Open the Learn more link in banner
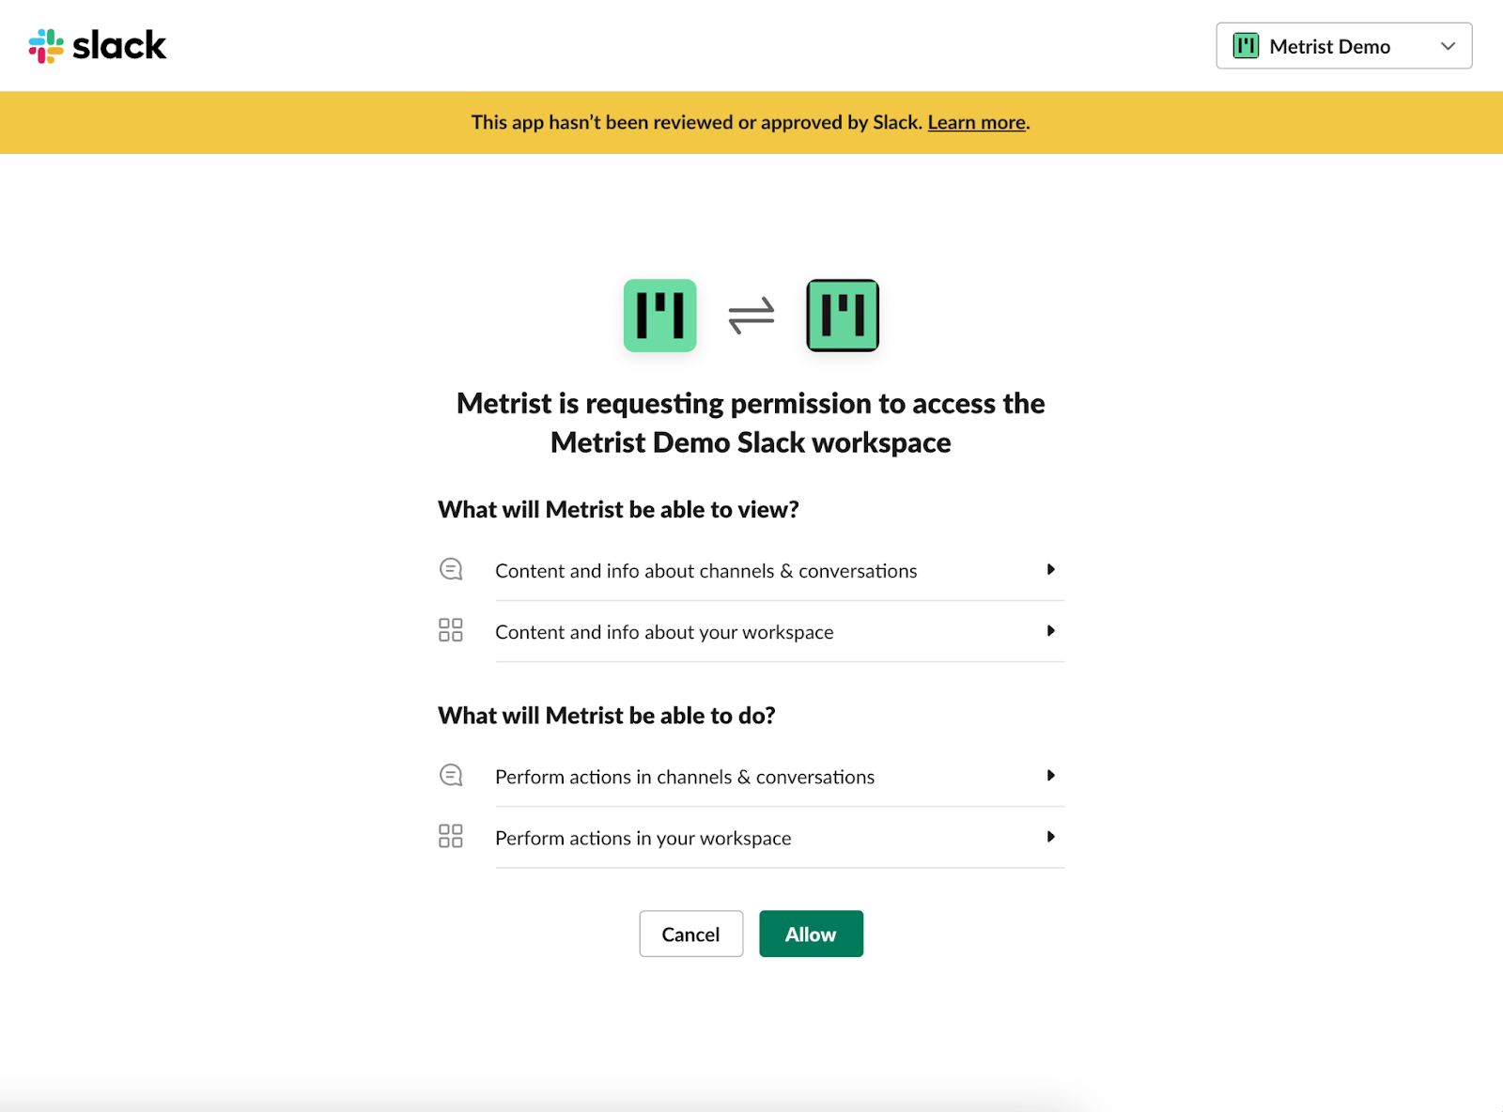1503x1112 pixels. pyautogui.click(x=976, y=122)
